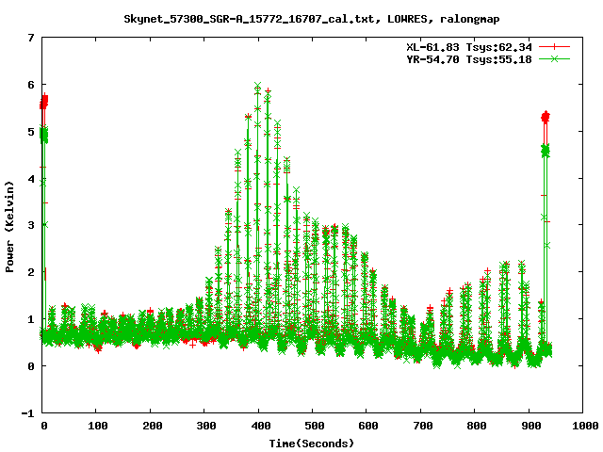The width and height of the screenshot is (603, 452).
Task: Click the x-axis tick label 600
Action: tap(368, 426)
